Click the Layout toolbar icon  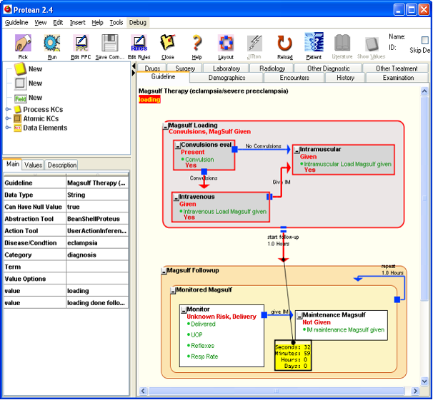point(225,43)
